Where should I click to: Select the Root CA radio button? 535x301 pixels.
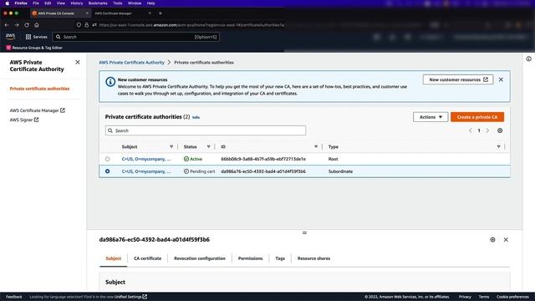click(108, 159)
